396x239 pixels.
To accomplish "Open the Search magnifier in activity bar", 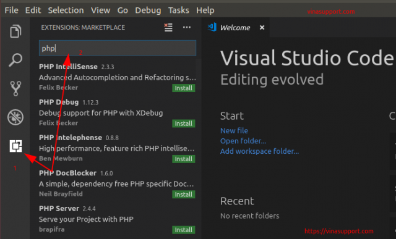I will [15, 60].
